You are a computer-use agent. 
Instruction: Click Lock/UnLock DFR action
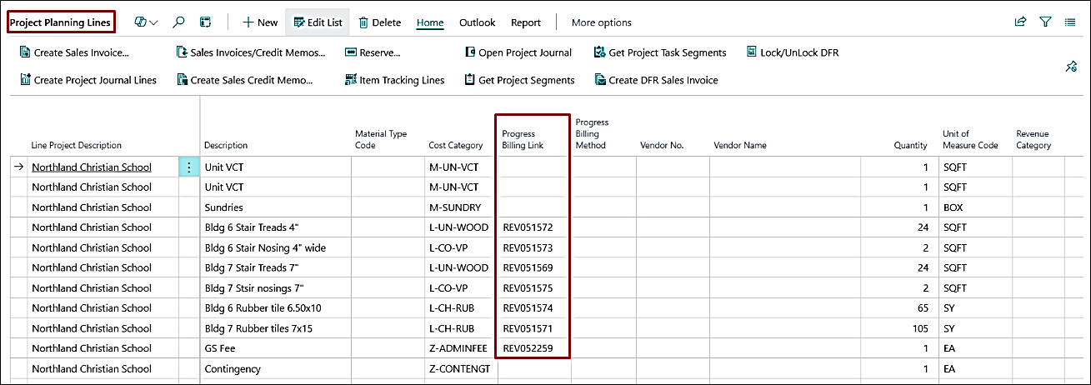[793, 52]
